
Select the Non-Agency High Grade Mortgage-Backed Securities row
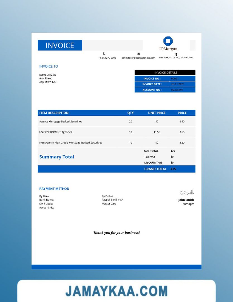click(x=71, y=143)
